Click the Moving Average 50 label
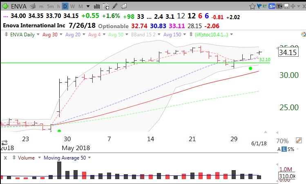 point(65,158)
